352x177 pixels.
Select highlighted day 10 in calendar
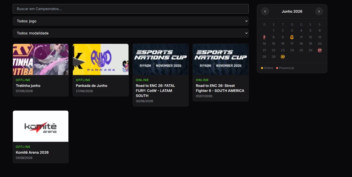pyautogui.click(x=292, y=37)
